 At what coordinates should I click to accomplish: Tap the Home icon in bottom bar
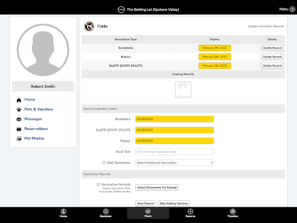click(x=63, y=211)
